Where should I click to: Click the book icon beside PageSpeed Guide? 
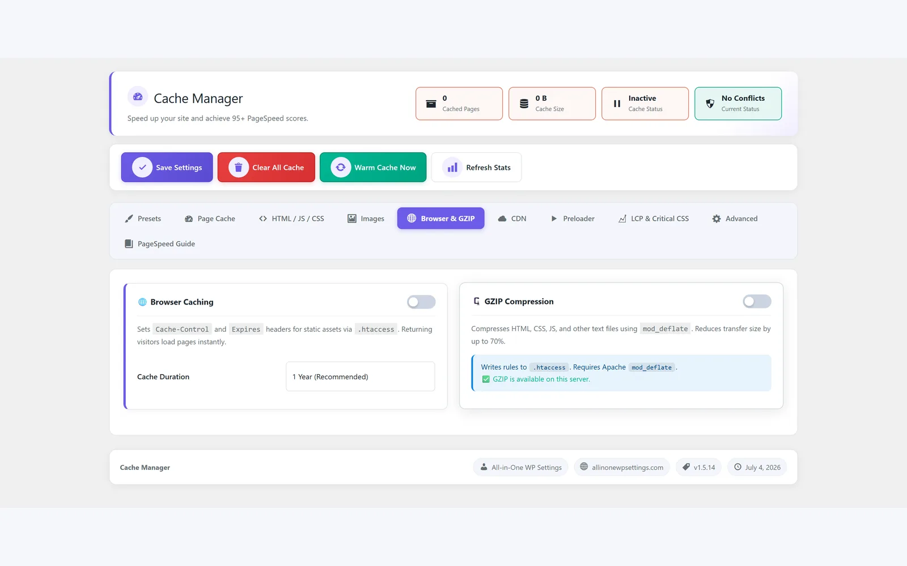[x=129, y=244]
